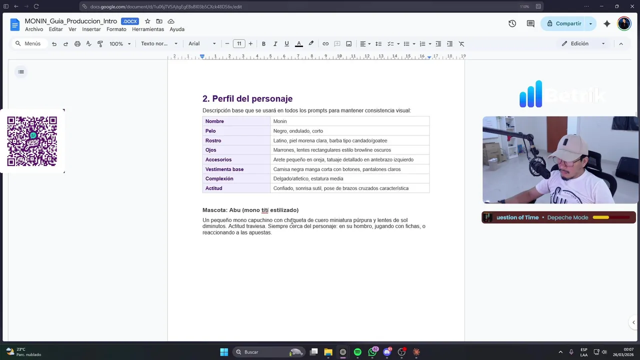Viewport: 640px width, 360px height.
Task: Click the .DOCX format badge
Action: point(129,21)
